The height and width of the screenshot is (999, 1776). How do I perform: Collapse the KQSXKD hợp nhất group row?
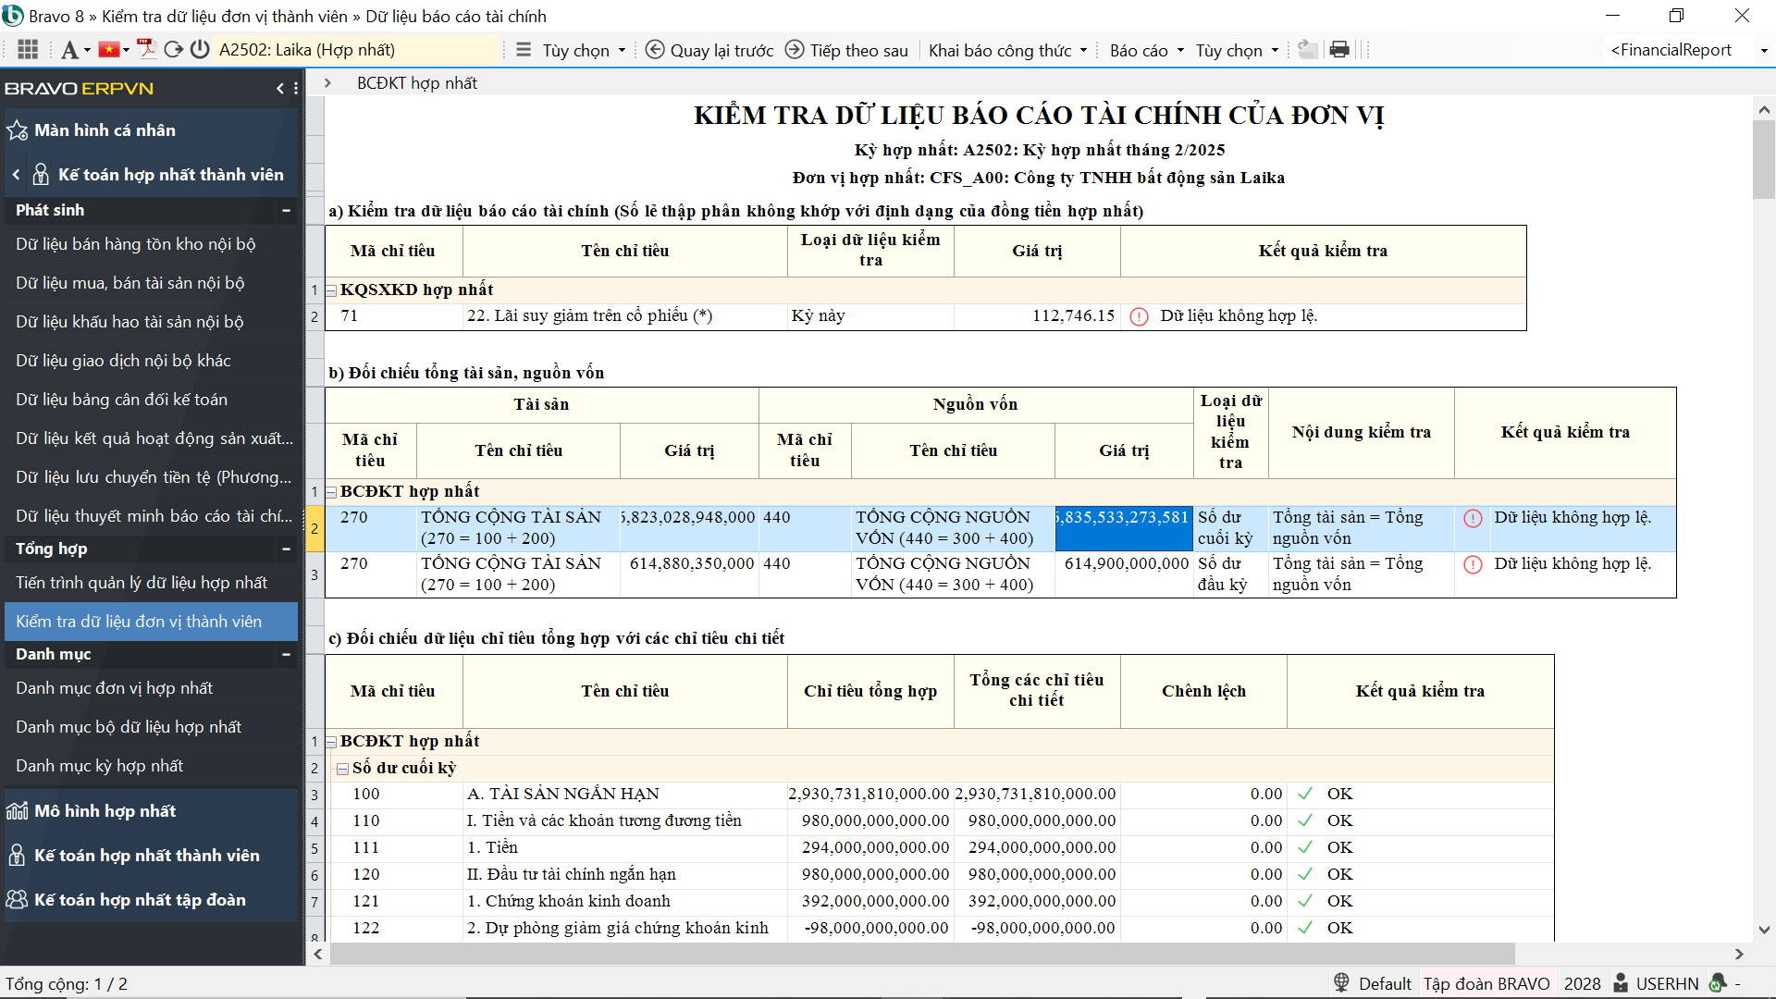(331, 290)
